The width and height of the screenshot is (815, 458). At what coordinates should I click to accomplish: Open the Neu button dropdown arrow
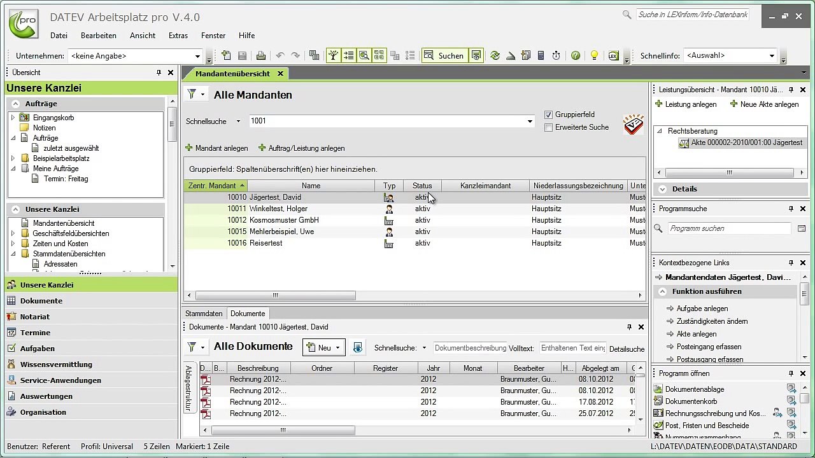point(338,347)
